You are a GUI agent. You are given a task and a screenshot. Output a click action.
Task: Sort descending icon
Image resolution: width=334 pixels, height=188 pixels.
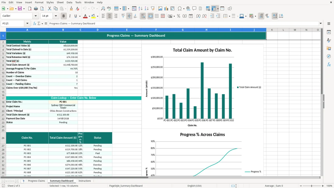tap(146, 9)
